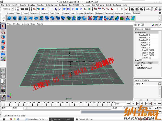Screen dimensions: 162x121
Task: Click the playback end 48.00 field
Action: (117, 108)
